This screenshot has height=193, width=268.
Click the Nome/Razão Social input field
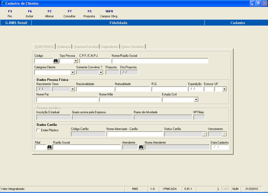click(x=160, y=61)
